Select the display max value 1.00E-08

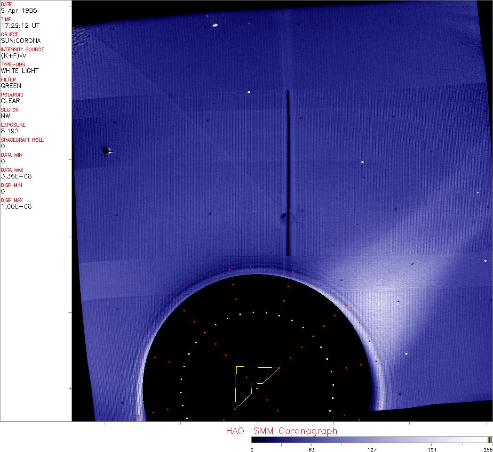coord(16,207)
